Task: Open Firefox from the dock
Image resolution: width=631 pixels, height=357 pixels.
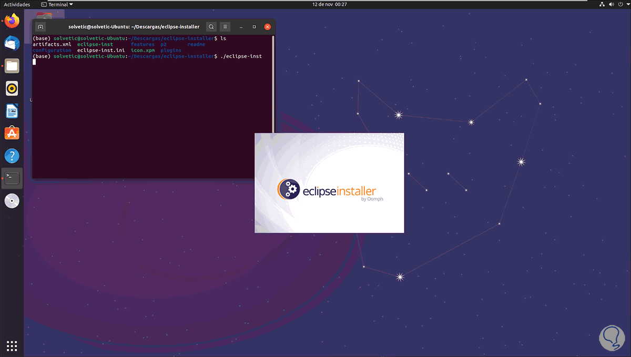Action: tap(12, 21)
